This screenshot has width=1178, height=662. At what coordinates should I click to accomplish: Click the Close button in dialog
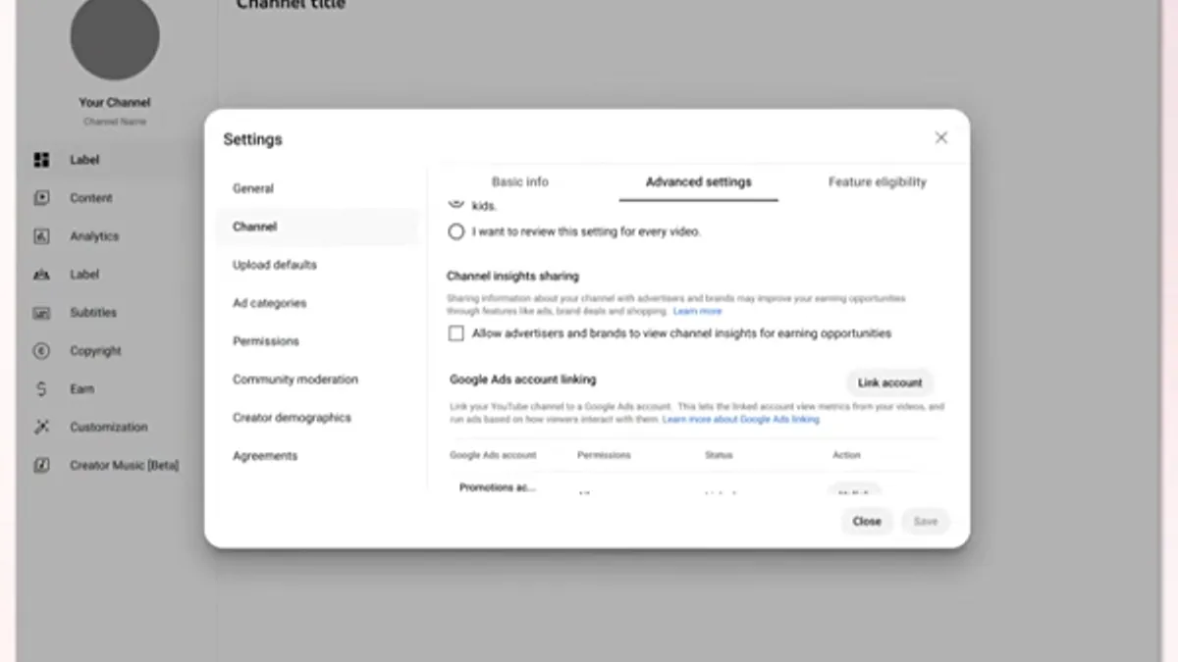(867, 522)
